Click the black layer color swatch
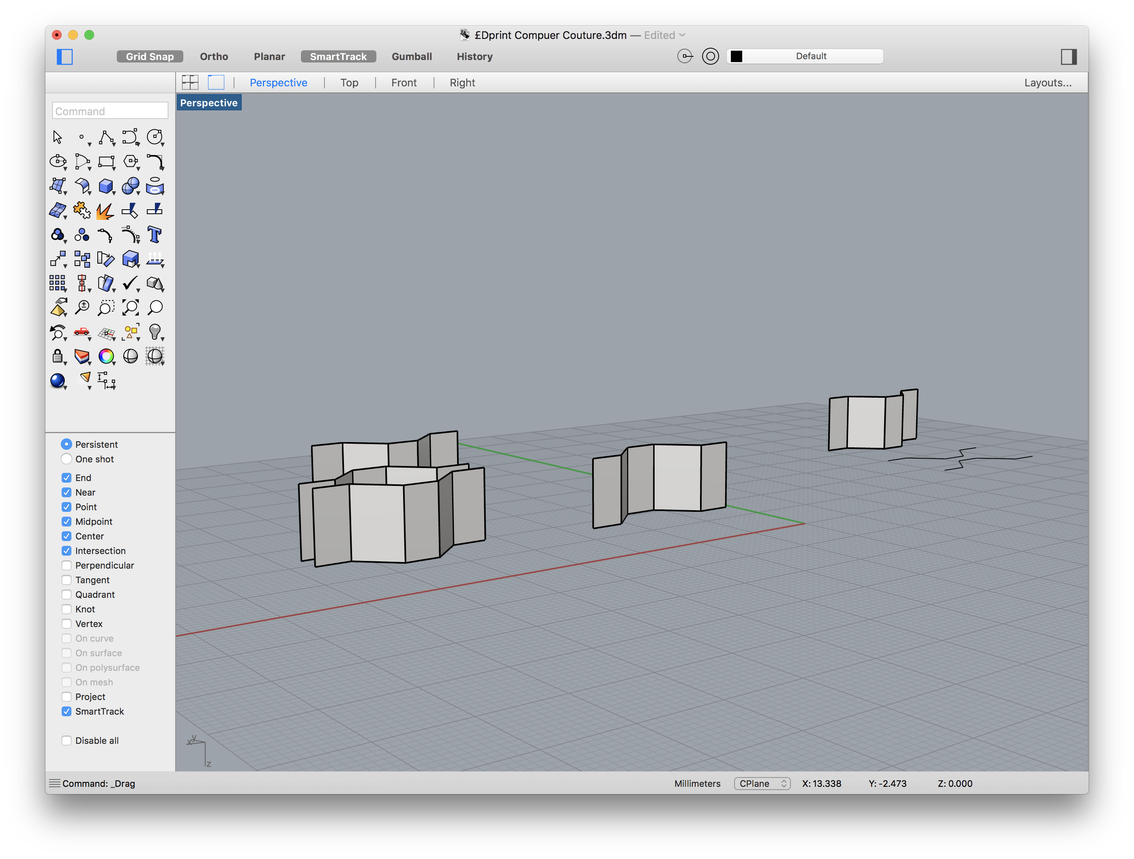Image resolution: width=1134 pixels, height=859 pixels. [736, 56]
